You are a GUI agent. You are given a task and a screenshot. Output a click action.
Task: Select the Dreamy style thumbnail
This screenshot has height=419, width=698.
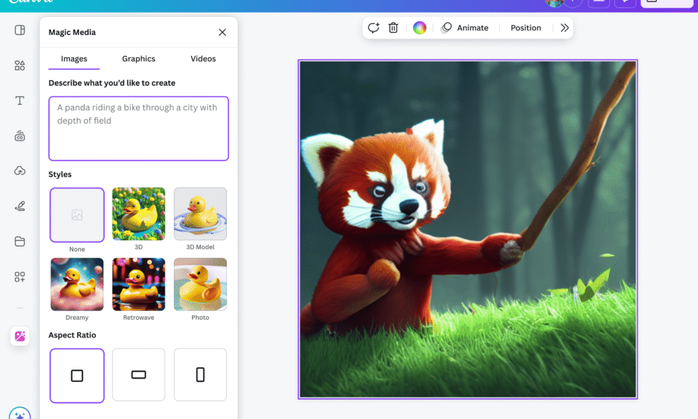coord(77,284)
